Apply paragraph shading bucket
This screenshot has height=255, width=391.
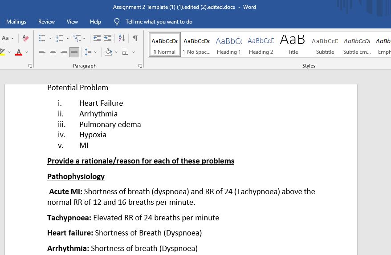(x=108, y=52)
